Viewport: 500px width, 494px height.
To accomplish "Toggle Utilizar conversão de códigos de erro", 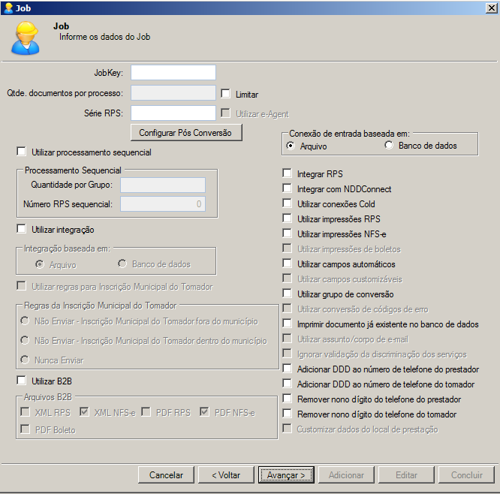I will pyautogui.click(x=287, y=309).
